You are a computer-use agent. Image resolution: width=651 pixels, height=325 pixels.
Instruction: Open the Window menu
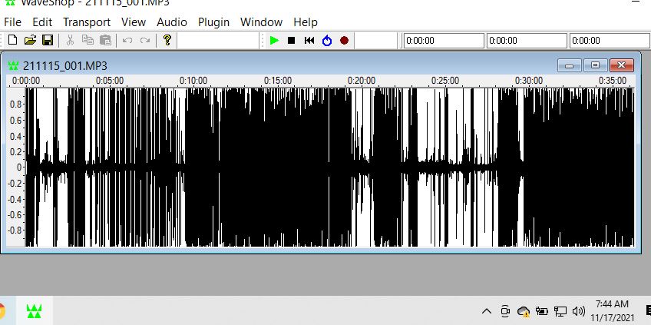pyautogui.click(x=261, y=22)
